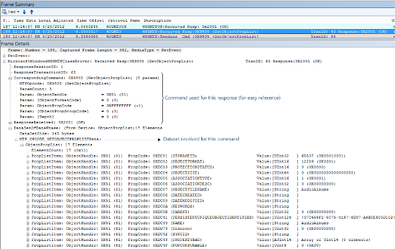This screenshot has height=249, width=395.
Task: Click AudioAlbums value in OBJECTFILENAME row
Action: (x=315, y=190)
